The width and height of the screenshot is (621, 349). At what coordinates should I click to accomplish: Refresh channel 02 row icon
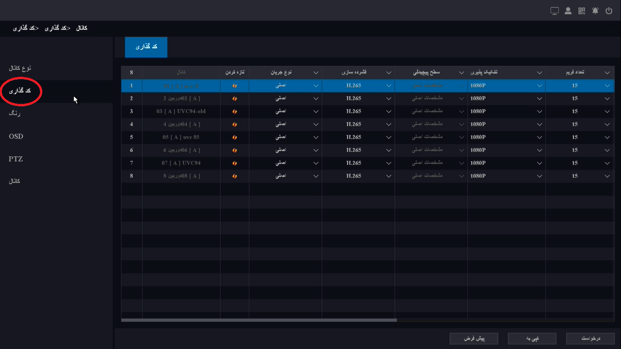pyautogui.click(x=235, y=99)
